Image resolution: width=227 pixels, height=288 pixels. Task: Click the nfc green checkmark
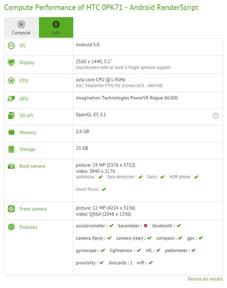[159, 251]
